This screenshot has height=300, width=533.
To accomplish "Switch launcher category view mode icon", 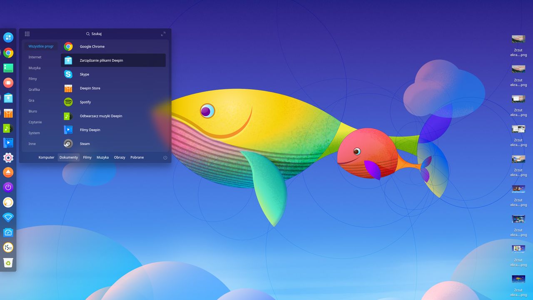I will pyautogui.click(x=27, y=34).
